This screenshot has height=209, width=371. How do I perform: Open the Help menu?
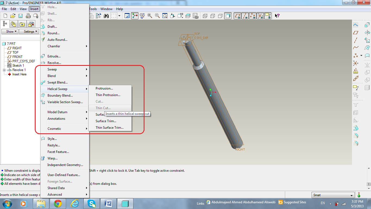[120, 9]
